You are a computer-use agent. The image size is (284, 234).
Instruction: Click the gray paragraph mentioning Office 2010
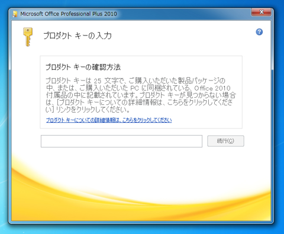(141, 95)
